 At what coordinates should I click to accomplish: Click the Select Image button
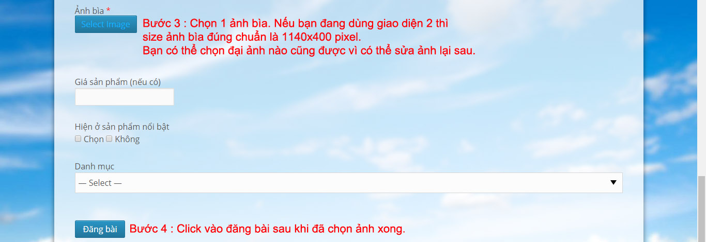(x=106, y=24)
